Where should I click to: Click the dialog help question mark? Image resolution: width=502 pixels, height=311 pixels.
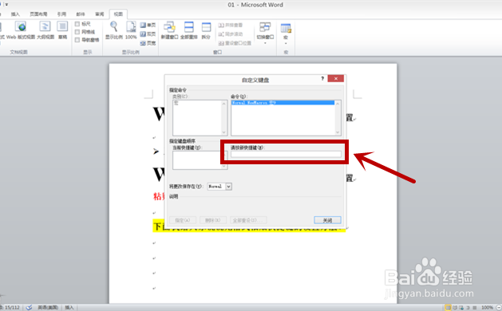point(322,78)
